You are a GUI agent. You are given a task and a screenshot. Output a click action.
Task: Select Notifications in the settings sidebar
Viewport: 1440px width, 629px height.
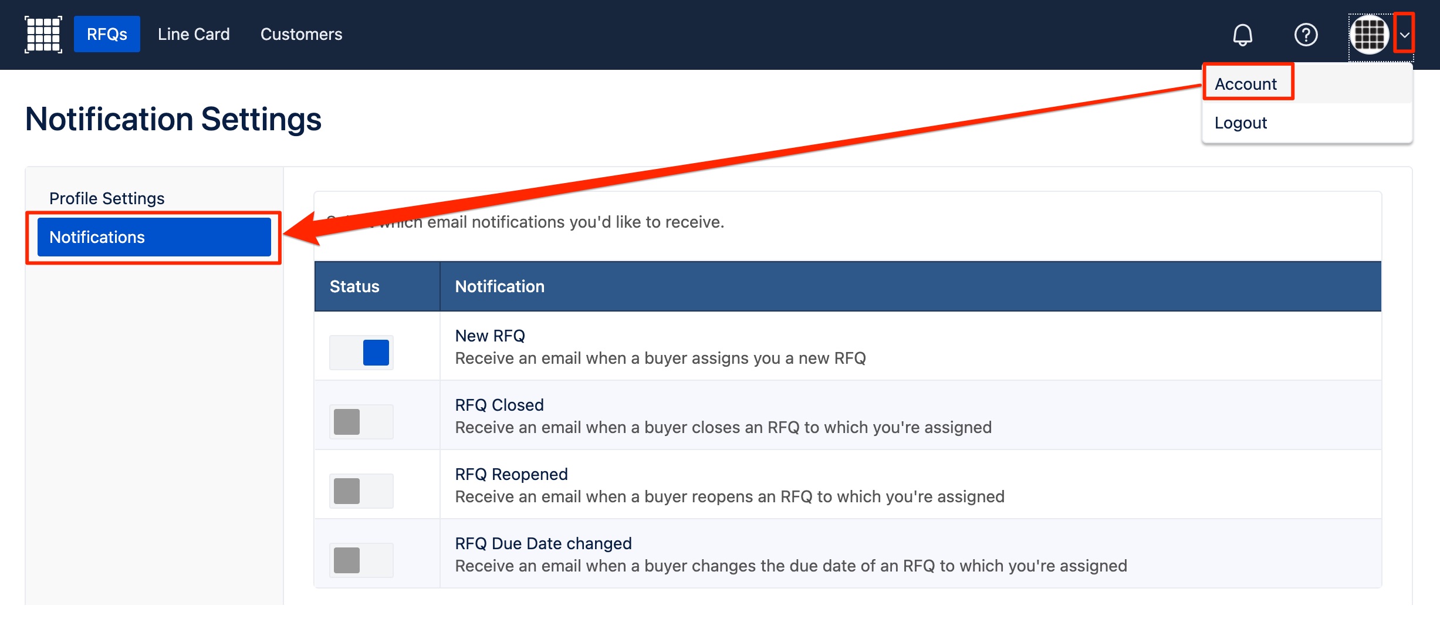click(x=154, y=237)
